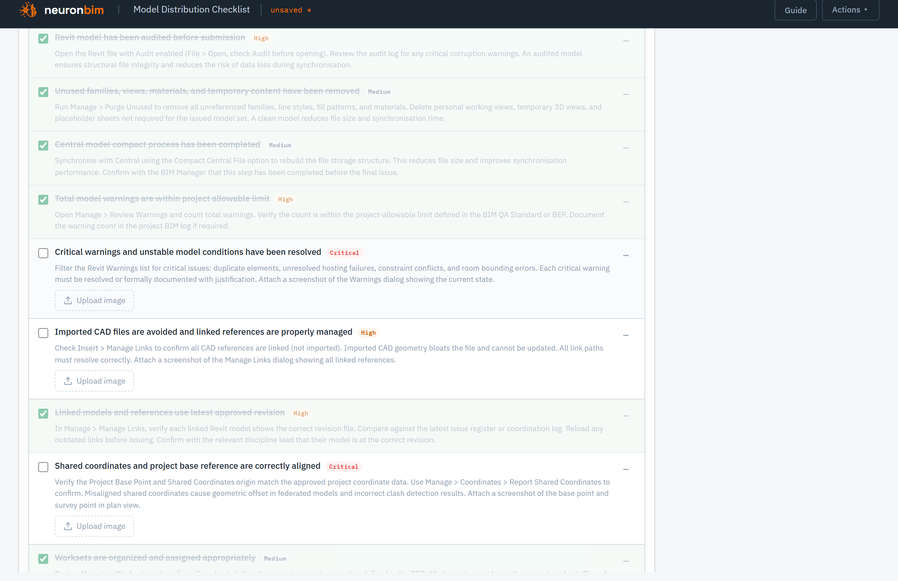
Task: Collapse the 'Imported CAD files' item
Action: tap(626, 335)
